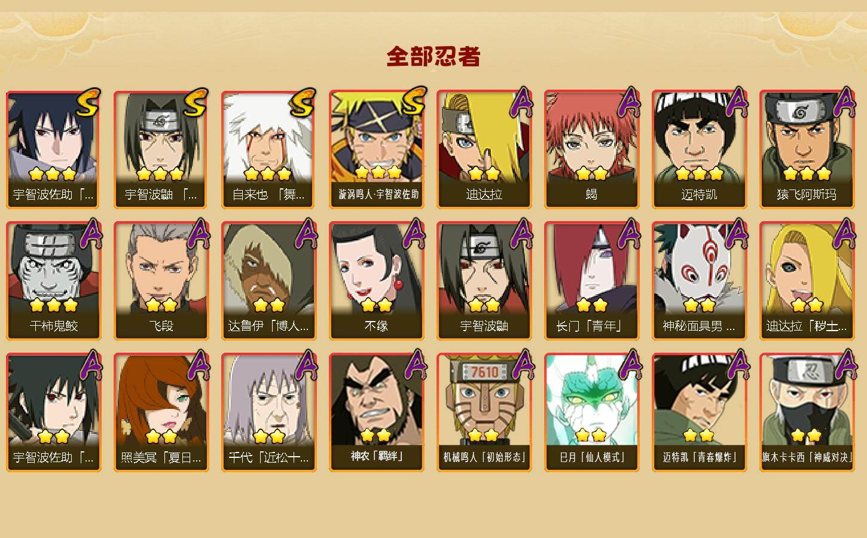The image size is (867, 538).
Task: Select the 长门「青年」 card
Action: (592, 281)
